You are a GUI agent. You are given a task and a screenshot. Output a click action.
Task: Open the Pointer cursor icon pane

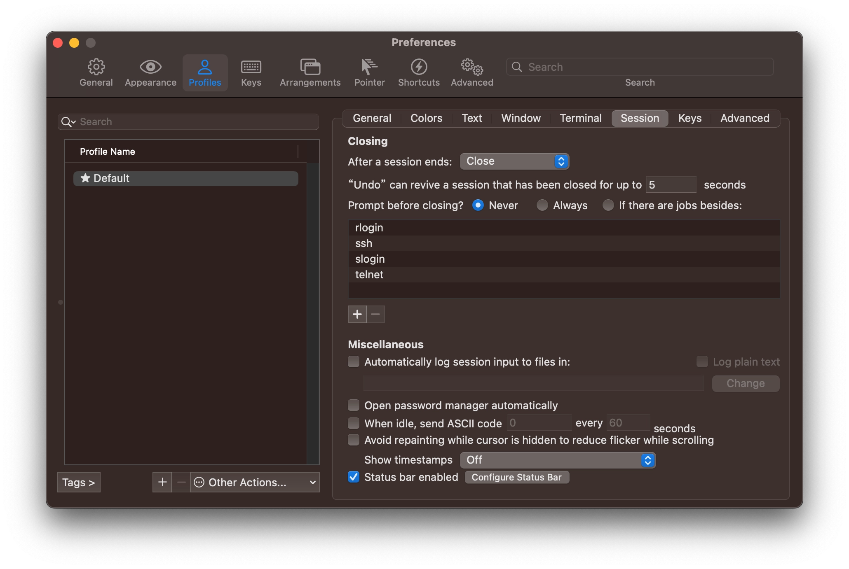[369, 73]
